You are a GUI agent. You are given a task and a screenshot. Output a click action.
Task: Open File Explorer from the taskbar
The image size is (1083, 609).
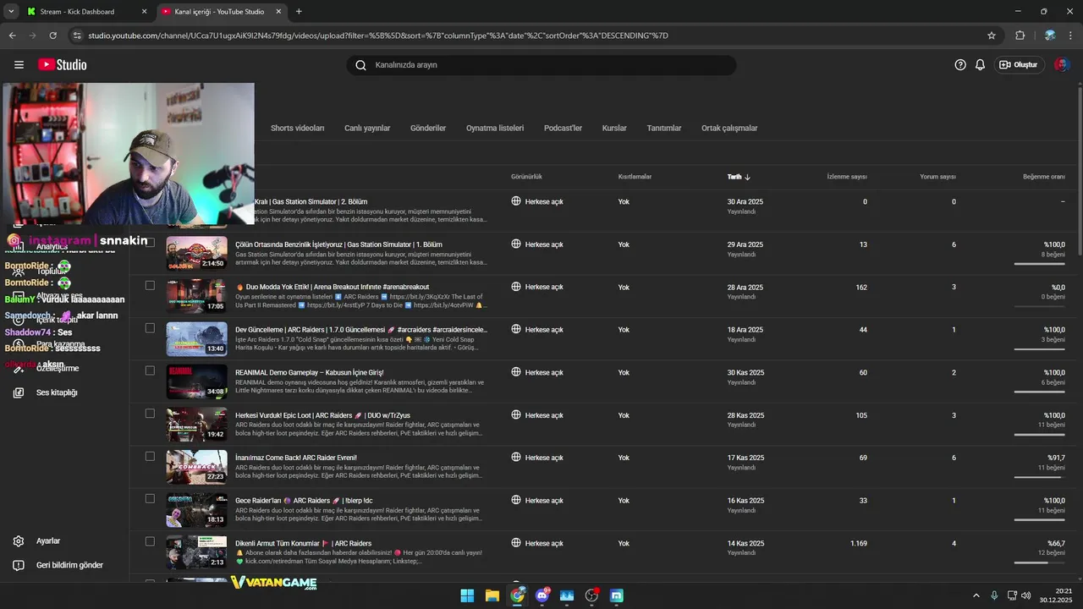[x=492, y=595]
